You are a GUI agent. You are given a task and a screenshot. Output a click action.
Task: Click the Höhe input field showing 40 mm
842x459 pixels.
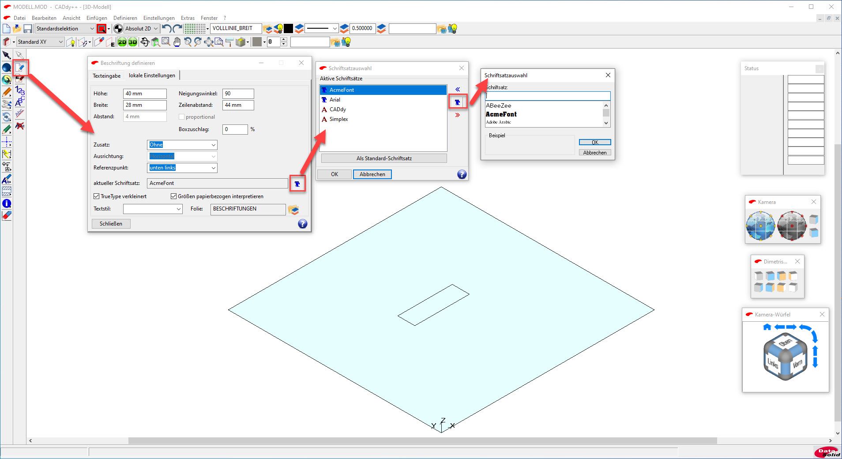coord(145,94)
